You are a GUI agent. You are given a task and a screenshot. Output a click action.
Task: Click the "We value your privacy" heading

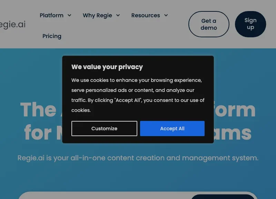coord(107,67)
